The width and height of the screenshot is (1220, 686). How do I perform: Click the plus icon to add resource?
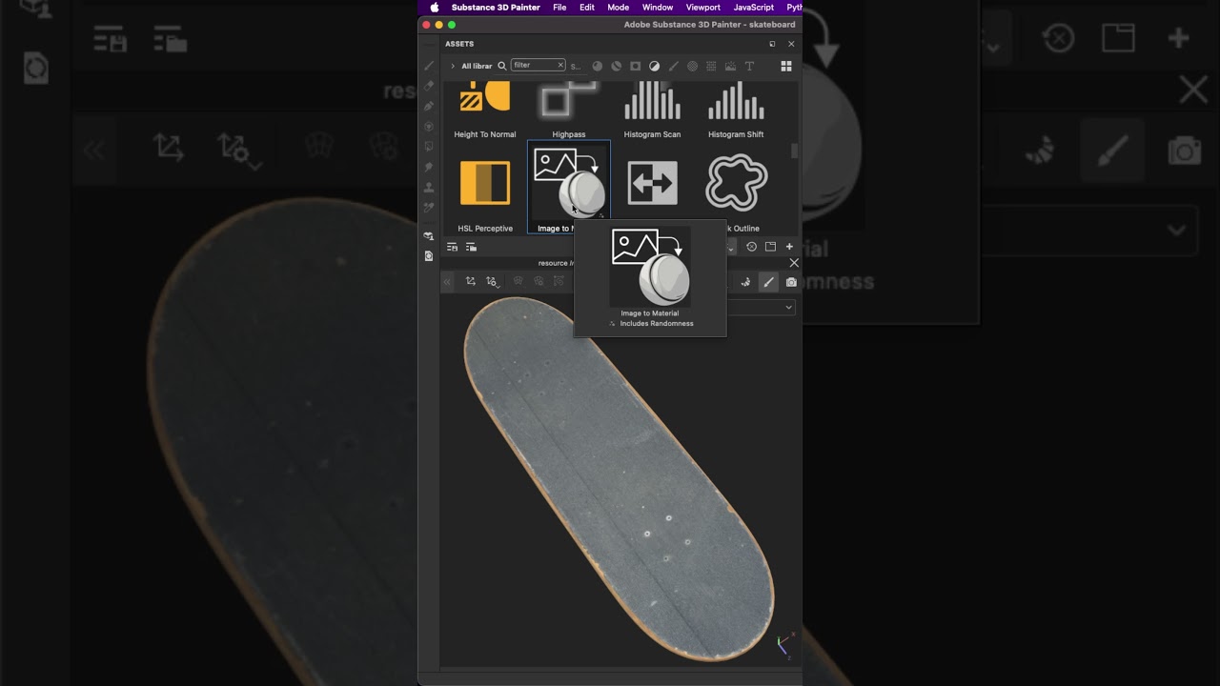pyautogui.click(x=789, y=247)
